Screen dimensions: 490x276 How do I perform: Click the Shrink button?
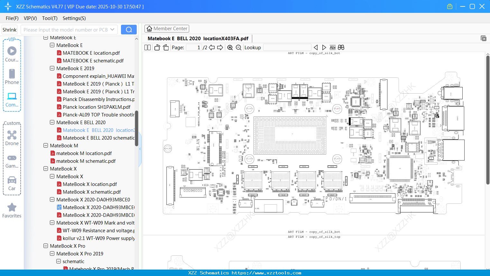pos(10,30)
